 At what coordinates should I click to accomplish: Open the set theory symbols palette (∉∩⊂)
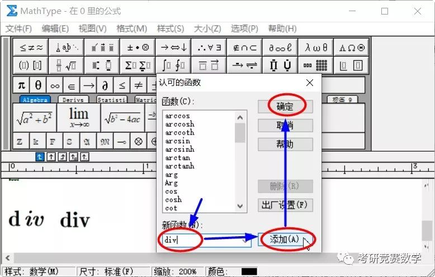[244, 47]
